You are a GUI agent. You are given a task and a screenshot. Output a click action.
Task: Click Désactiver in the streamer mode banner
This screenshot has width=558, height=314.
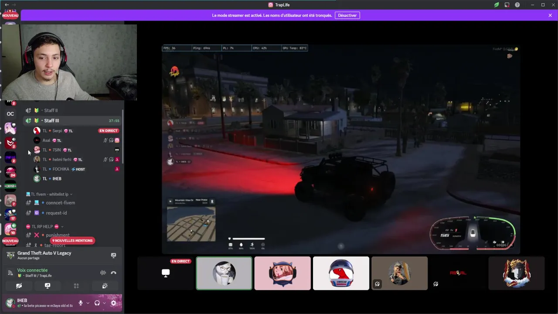point(347,15)
